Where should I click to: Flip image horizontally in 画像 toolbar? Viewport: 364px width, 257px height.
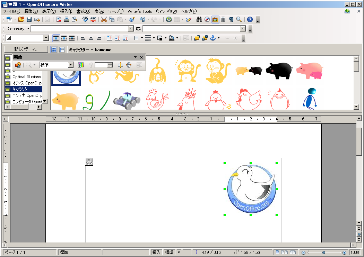click(x=120, y=65)
